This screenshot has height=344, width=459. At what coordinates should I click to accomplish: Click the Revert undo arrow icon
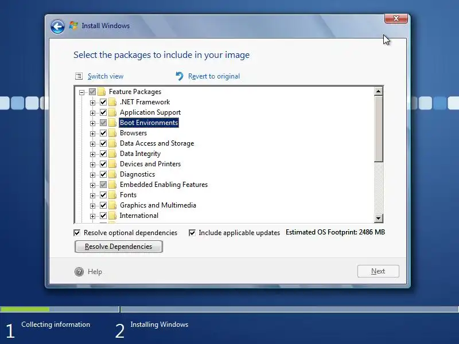coord(180,76)
